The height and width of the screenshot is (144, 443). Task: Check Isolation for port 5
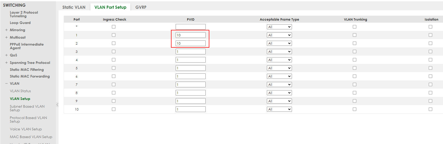click(x=430, y=68)
